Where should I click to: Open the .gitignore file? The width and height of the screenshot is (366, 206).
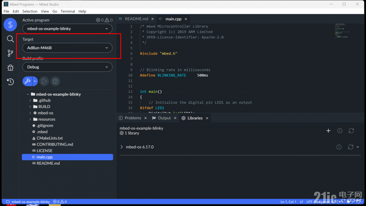(x=45, y=125)
